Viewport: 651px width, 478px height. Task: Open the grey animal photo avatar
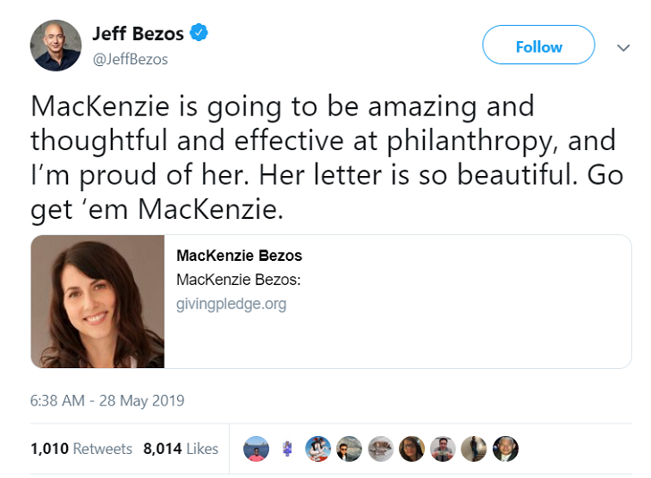[x=381, y=449]
